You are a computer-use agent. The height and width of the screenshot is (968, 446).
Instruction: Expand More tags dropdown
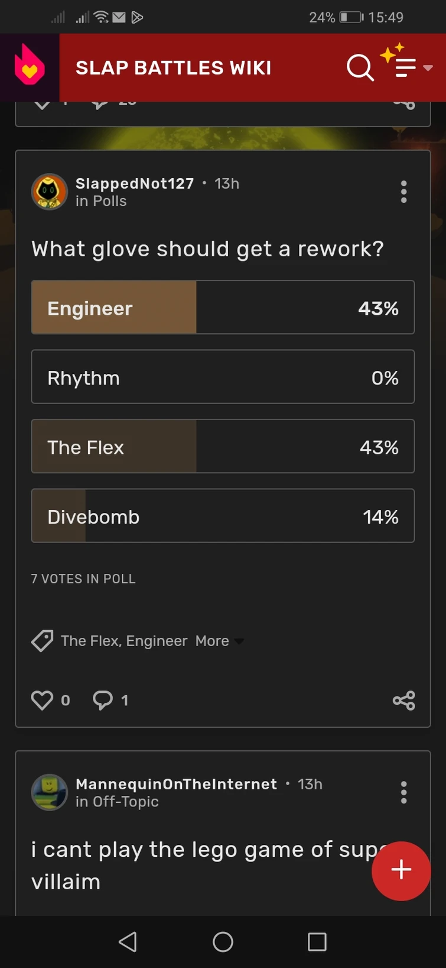coord(219,641)
